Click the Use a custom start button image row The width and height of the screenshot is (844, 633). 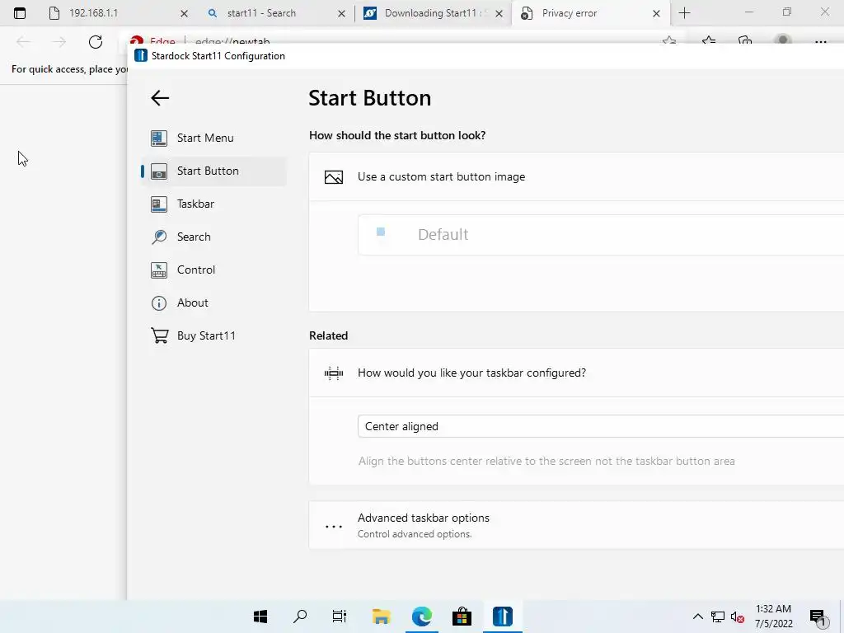pos(576,176)
